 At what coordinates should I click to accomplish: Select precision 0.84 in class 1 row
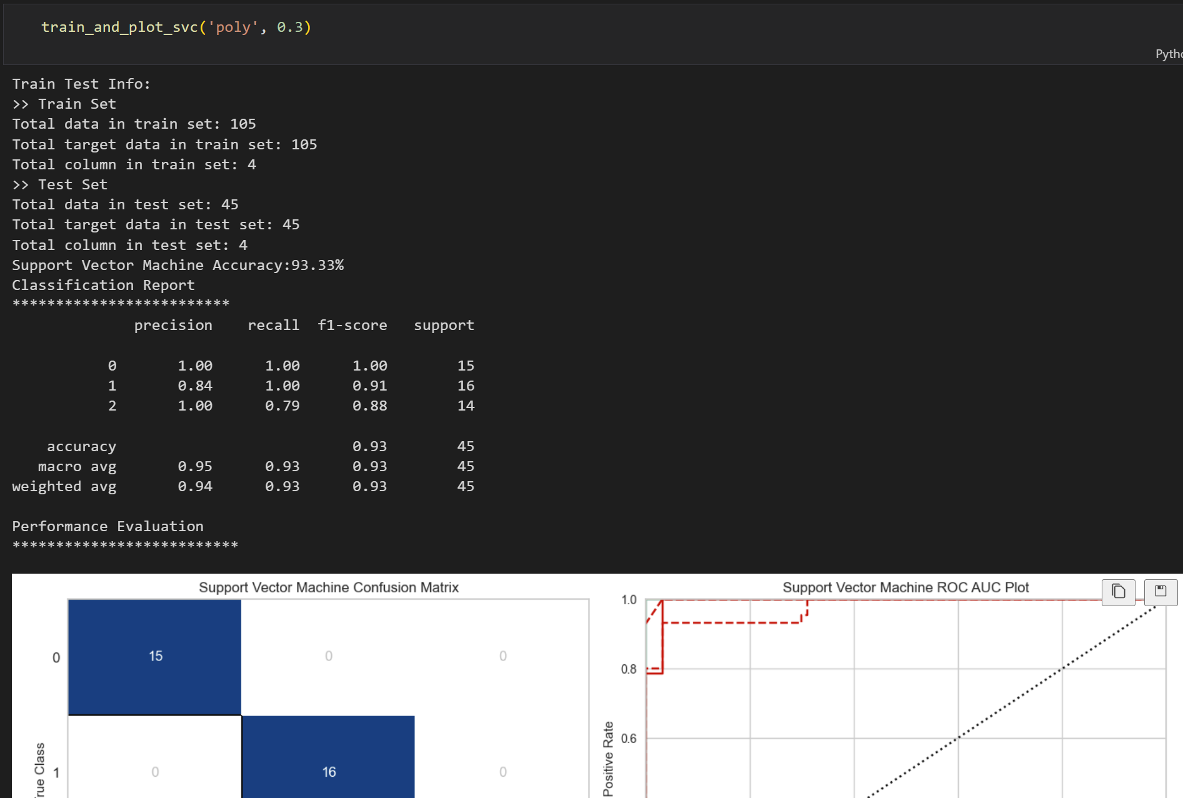click(195, 386)
